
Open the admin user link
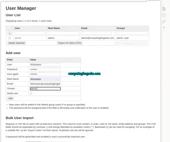[x=18, y=38]
